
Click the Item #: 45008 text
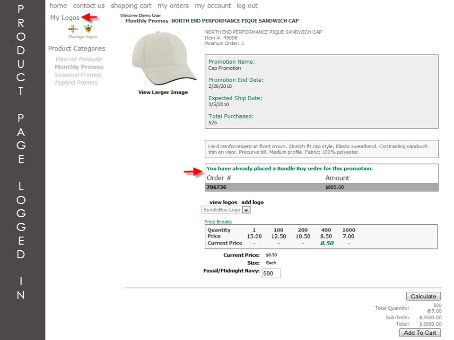[x=221, y=38]
